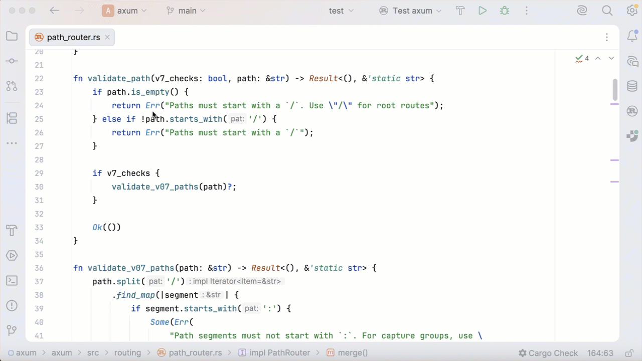This screenshot has height=361, width=642.
Task: Click the editor vertical scrollbar thumb
Action: [615, 90]
